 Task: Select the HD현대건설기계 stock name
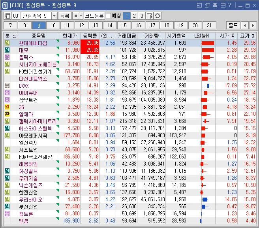tap(36, 72)
